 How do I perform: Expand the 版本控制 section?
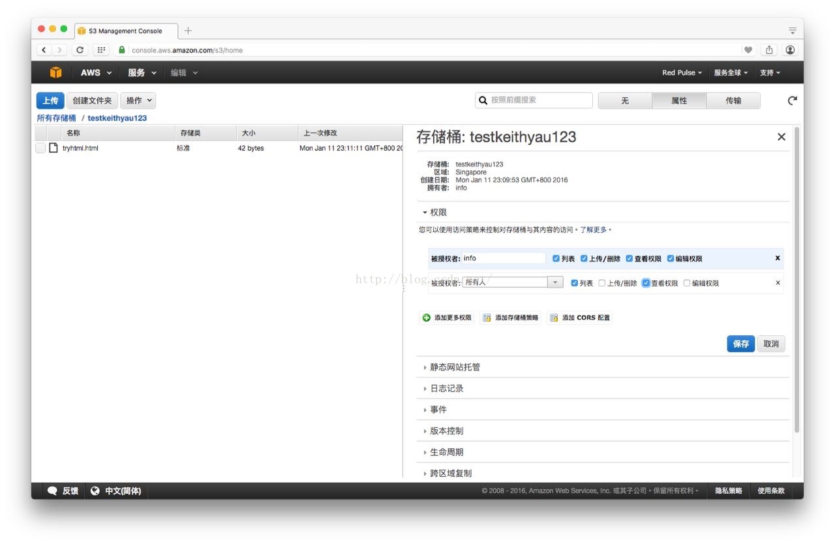(x=443, y=431)
